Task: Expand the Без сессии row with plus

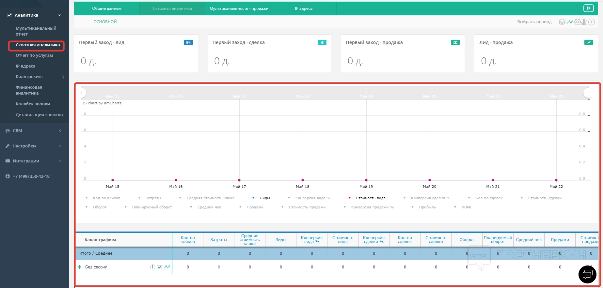Action: 80,267
